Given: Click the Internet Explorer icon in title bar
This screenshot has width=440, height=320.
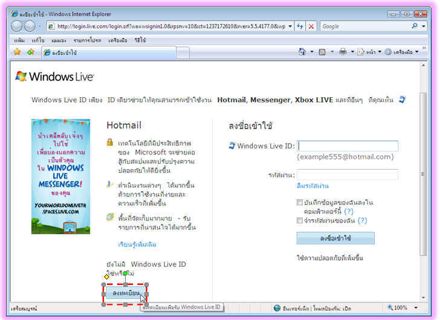Looking at the screenshot, I should click(x=15, y=13).
